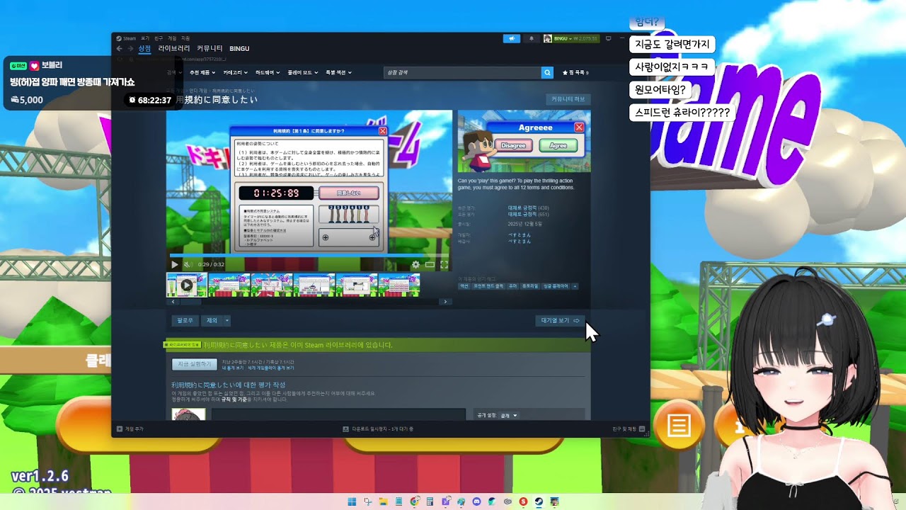Image resolution: width=906 pixels, height=510 pixels.
Task: Click the 제외 button
Action: (x=212, y=321)
